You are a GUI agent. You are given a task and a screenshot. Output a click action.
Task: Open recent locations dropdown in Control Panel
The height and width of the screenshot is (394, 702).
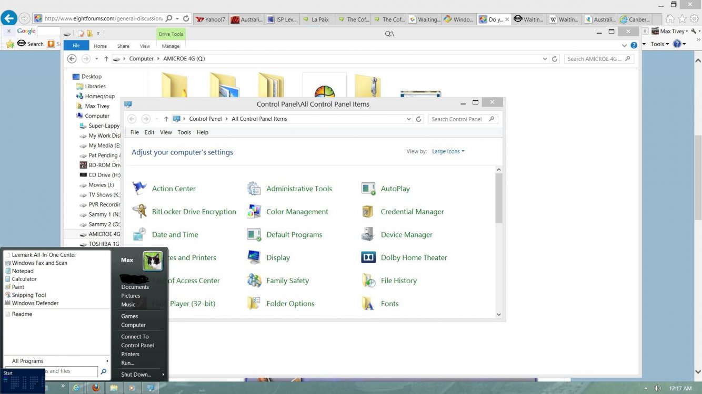(157, 119)
